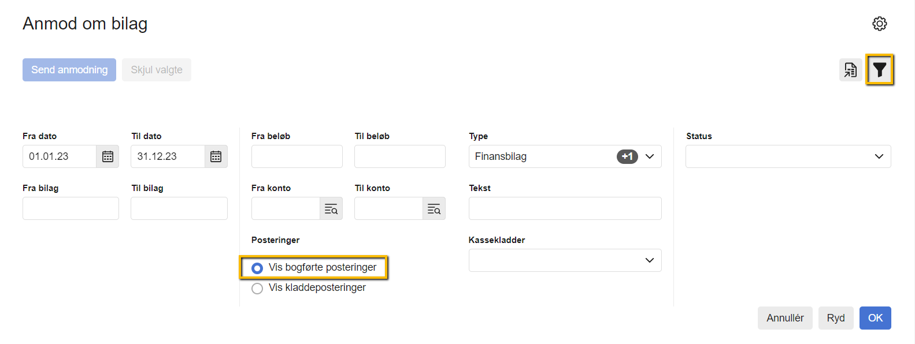The height and width of the screenshot is (344, 915).
Task: Open the Fra konto account lookup
Action: pos(331,209)
